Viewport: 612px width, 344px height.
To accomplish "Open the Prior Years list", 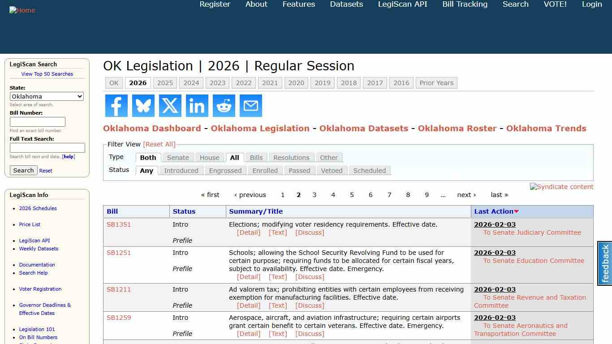I will [436, 83].
